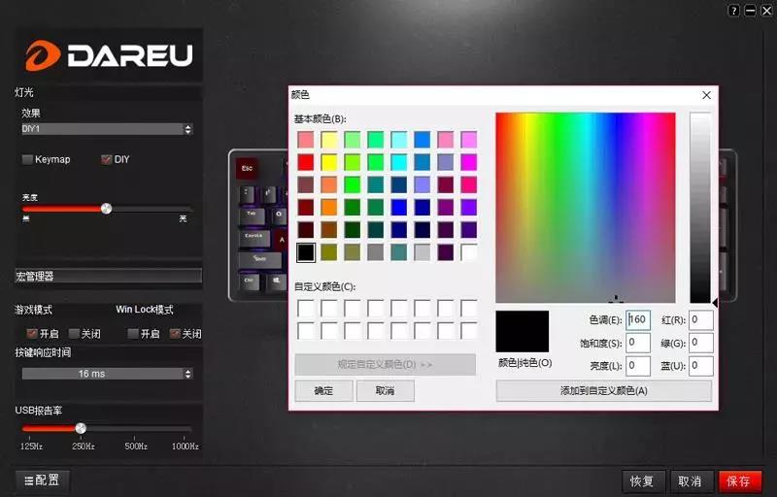This screenshot has height=497, width=777.
Task: Close the 颜色 dialog
Action: (x=707, y=95)
